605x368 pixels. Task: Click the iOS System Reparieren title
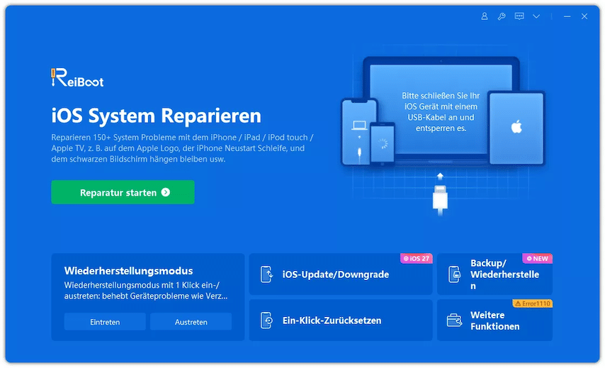[x=157, y=116]
